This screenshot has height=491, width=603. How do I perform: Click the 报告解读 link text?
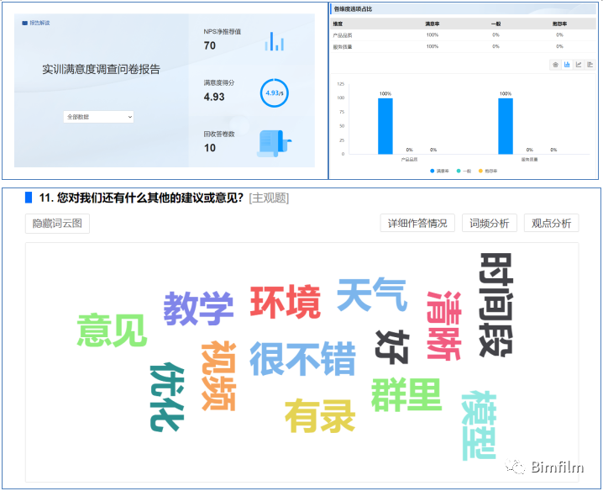39,23
